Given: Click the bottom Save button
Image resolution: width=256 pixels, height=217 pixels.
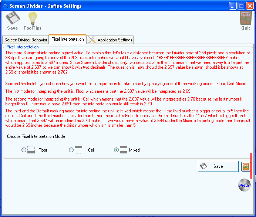Looking at the screenshot, I should [x=218, y=166].
